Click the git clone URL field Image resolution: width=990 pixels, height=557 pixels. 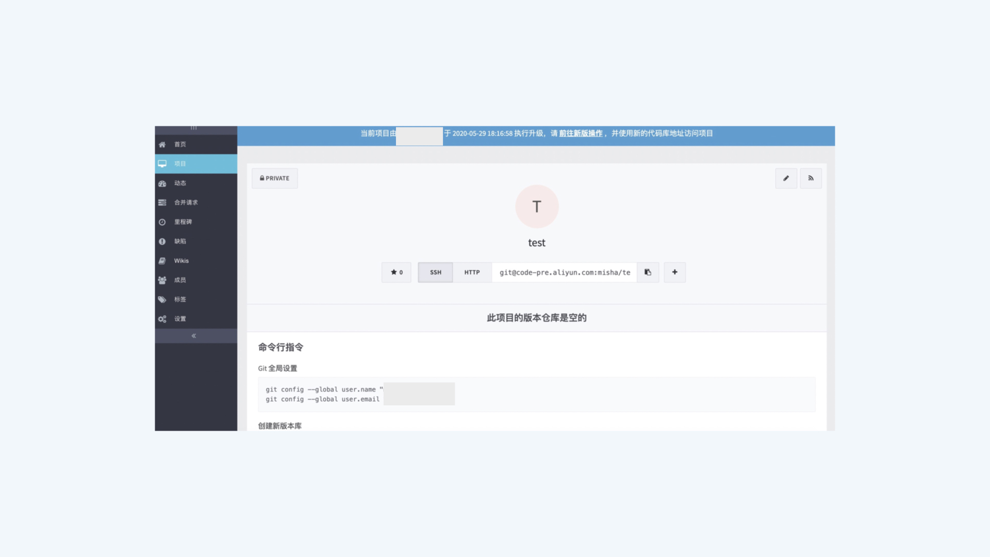pos(564,272)
